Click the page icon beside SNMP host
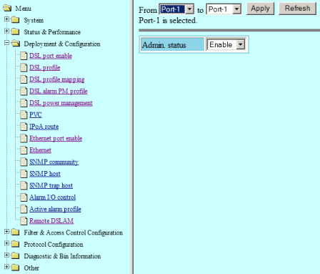This screenshot has width=320, height=274. 24,174
